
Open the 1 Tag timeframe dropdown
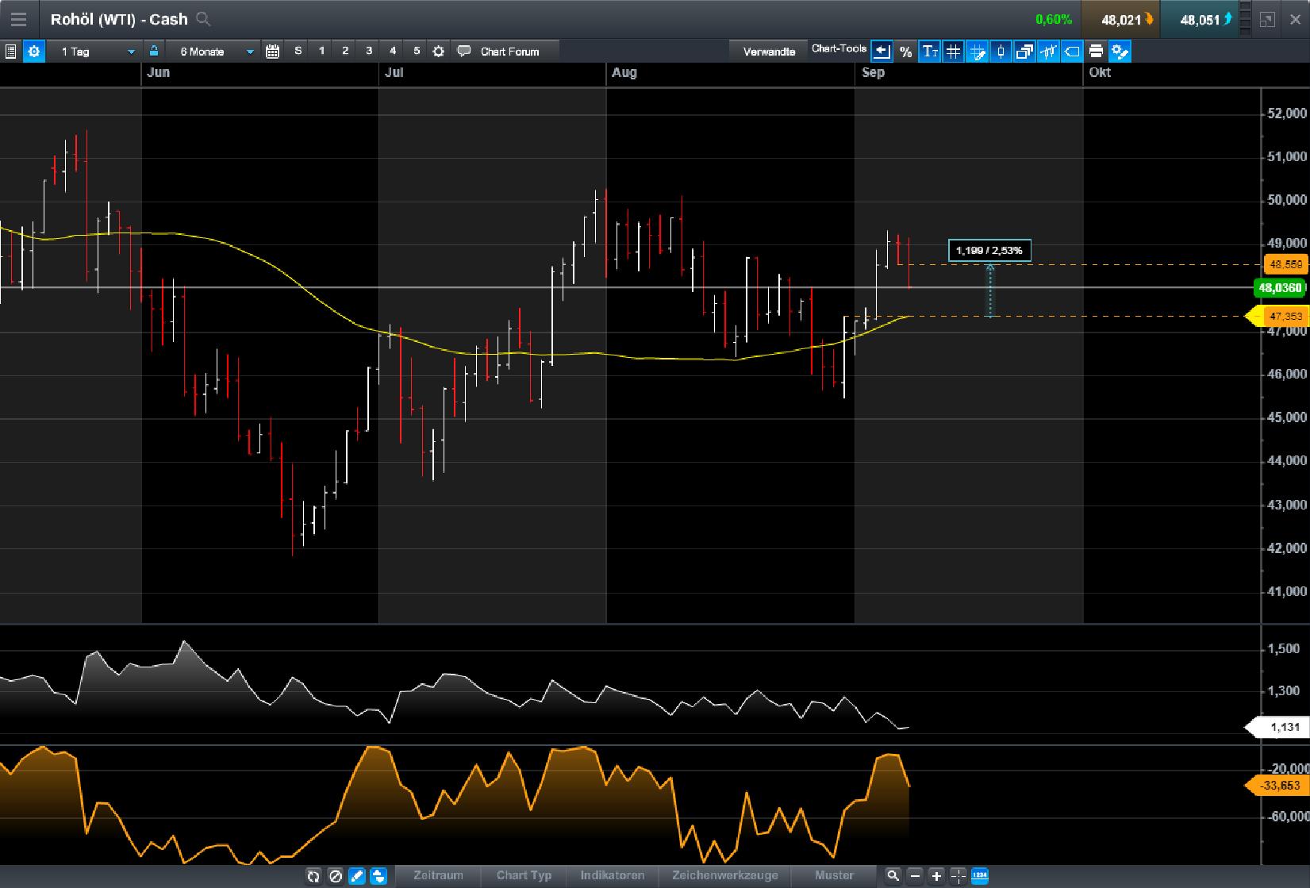click(x=95, y=51)
